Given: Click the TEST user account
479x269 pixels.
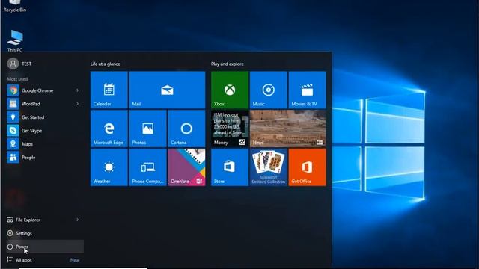Looking at the screenshot, I should 19,64.
